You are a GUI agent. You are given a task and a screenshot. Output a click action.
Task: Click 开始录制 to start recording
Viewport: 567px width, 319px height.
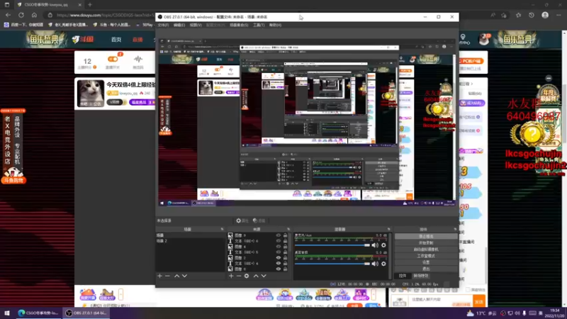426,243
